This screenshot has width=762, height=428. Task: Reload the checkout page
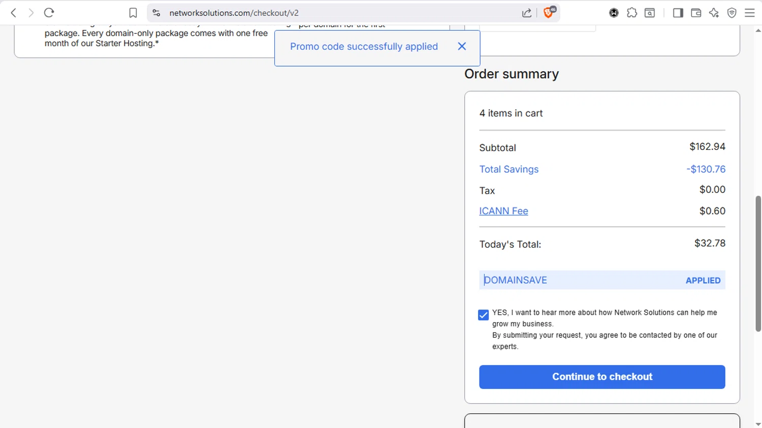[49, 13]
